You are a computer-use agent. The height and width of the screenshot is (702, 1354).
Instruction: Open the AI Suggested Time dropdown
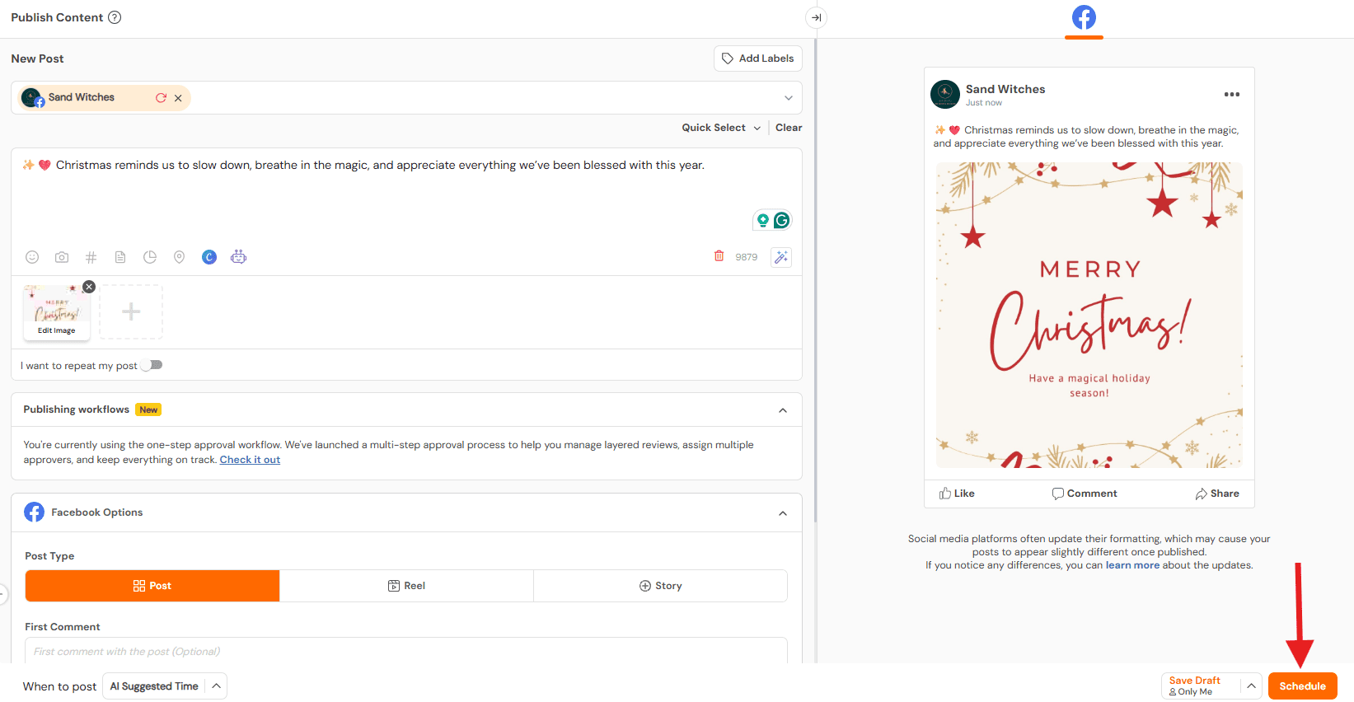[164, 686]
